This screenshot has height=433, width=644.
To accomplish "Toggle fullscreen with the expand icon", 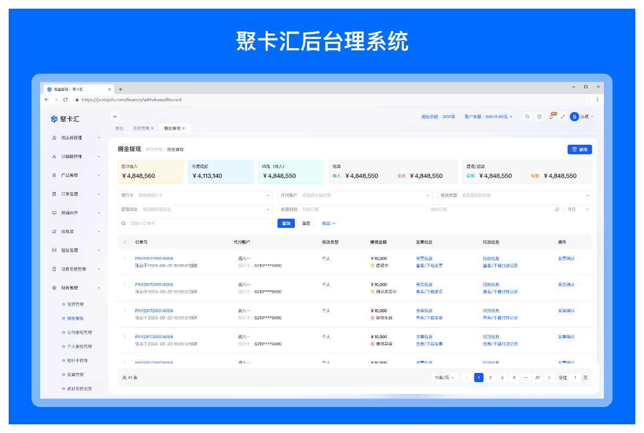I will click(x=563, y=116).
